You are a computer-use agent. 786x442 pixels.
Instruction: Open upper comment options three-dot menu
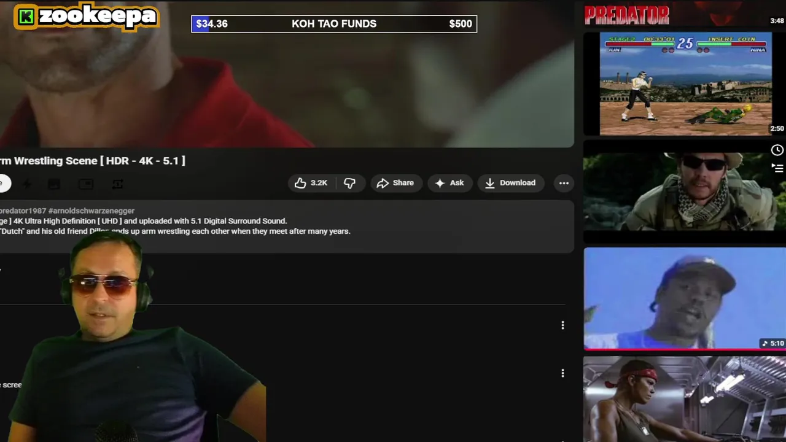pyautogui.click(x=562, y=325)
